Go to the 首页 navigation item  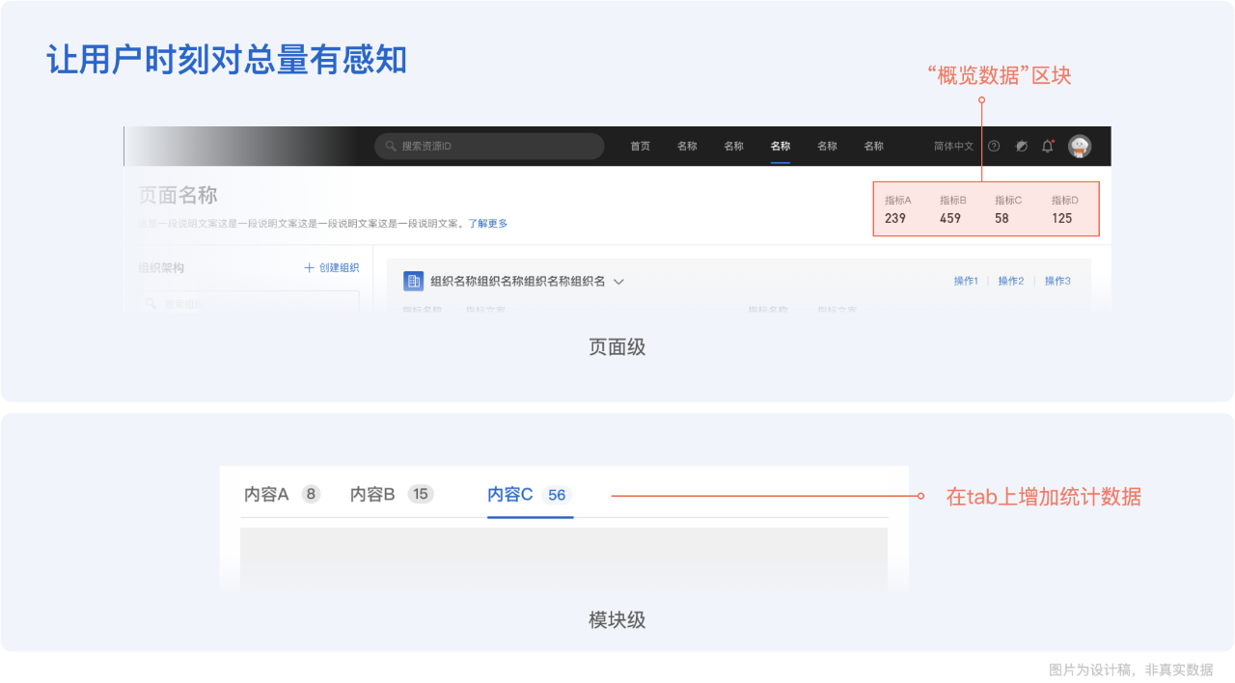[x=640, y=147]
